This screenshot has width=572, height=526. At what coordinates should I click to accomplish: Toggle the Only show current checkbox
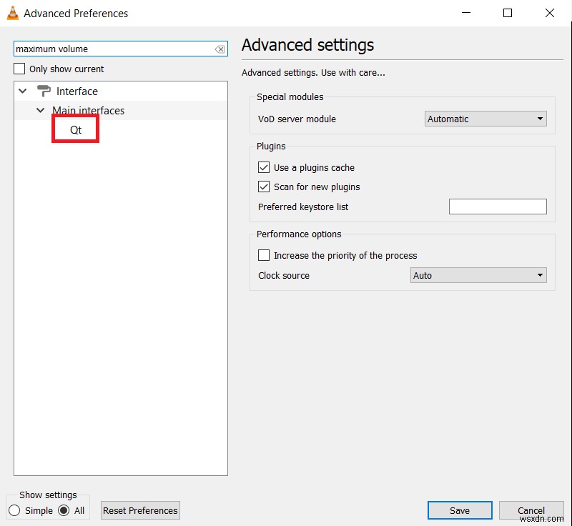(19, 69)
